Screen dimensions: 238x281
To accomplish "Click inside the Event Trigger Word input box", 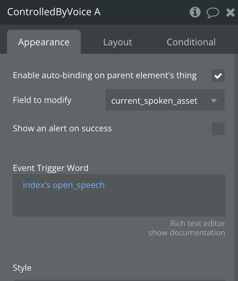I will [x=119, y=195].
